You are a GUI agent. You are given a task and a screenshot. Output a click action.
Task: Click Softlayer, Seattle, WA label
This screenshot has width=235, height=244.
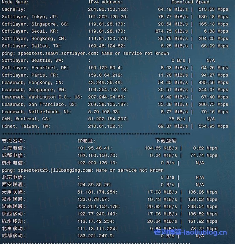(33, 60)
